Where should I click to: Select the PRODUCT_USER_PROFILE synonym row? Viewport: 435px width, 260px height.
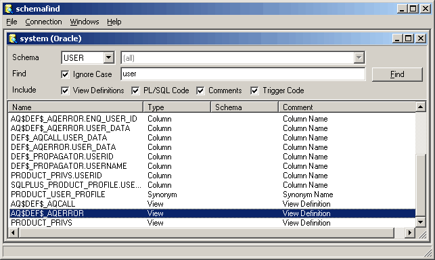[212, 194]
